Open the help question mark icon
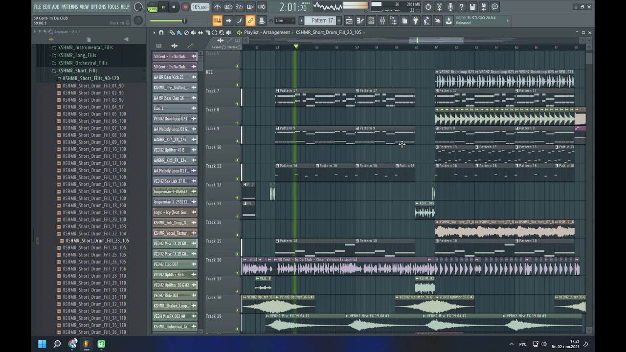The image size is (626, 352). (x=461, y=7)
